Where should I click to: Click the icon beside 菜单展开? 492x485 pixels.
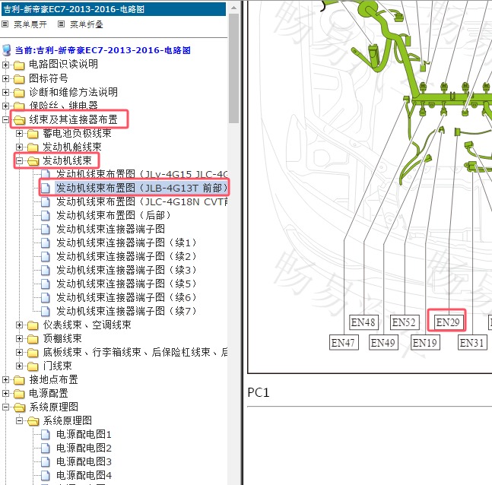click(x=5, y=24)
